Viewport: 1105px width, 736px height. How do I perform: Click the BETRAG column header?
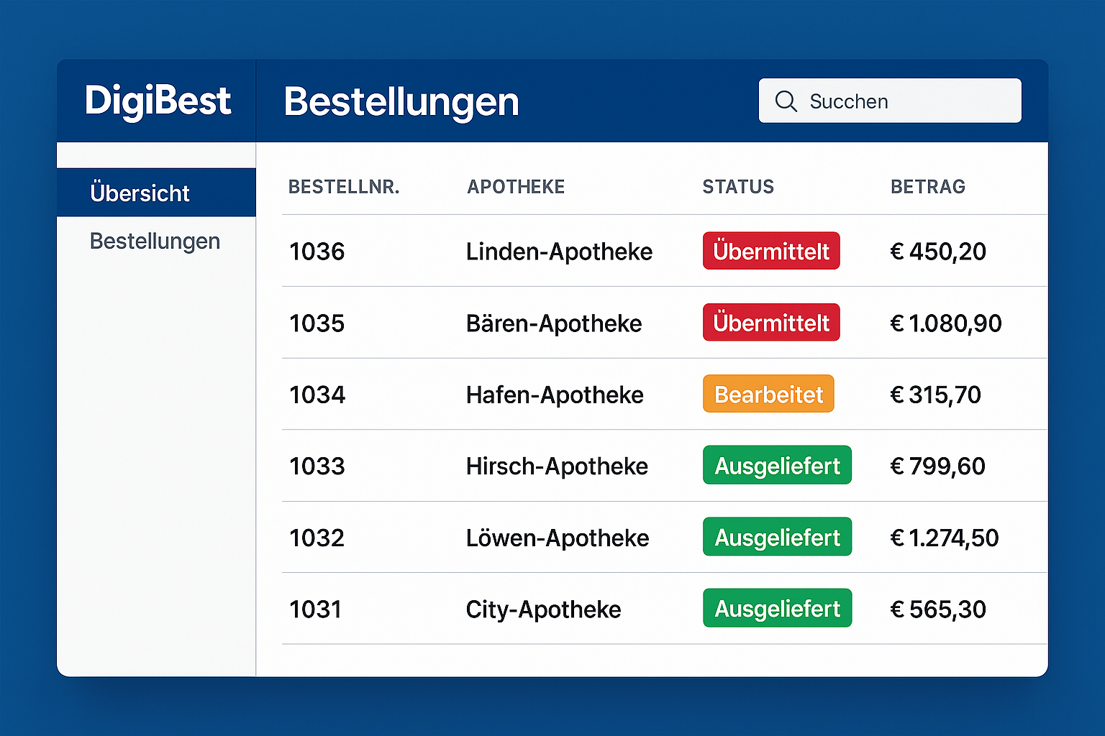928,187
